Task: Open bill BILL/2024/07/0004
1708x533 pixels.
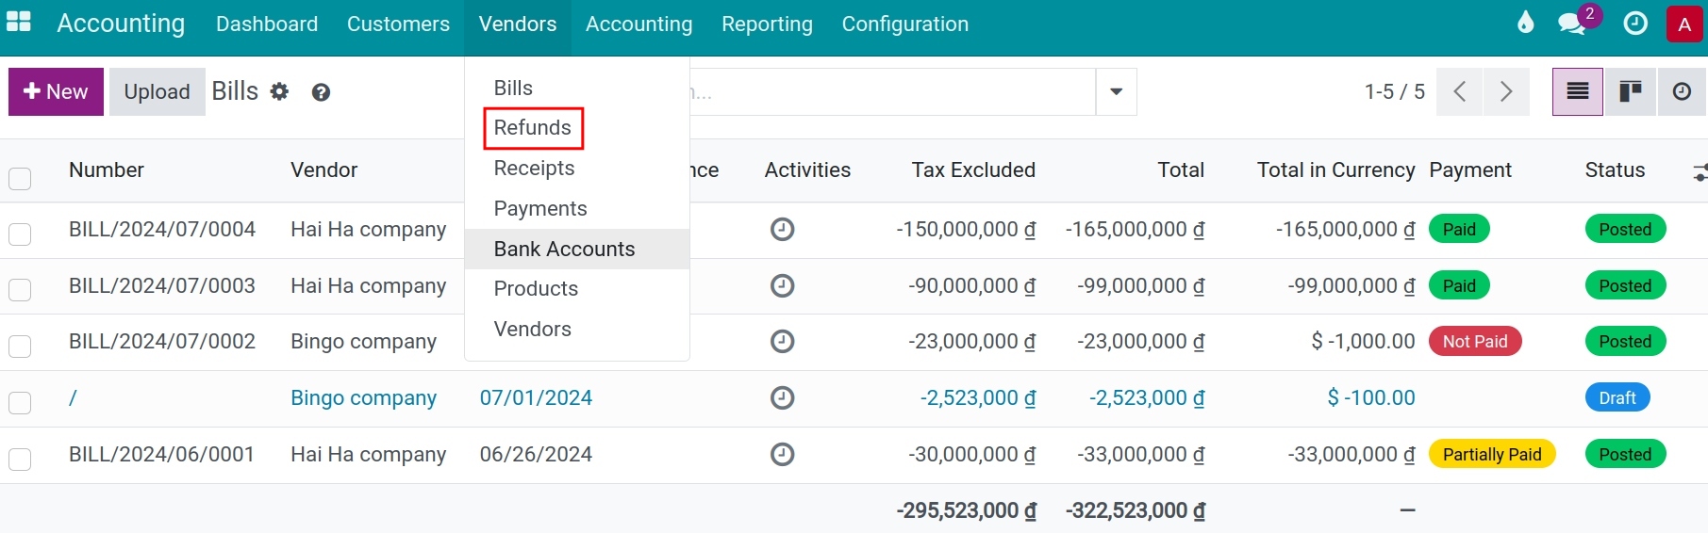Action: 161,229
